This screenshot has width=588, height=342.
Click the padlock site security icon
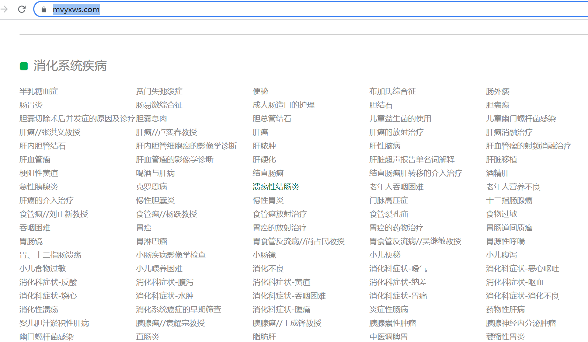click(44, 10)
